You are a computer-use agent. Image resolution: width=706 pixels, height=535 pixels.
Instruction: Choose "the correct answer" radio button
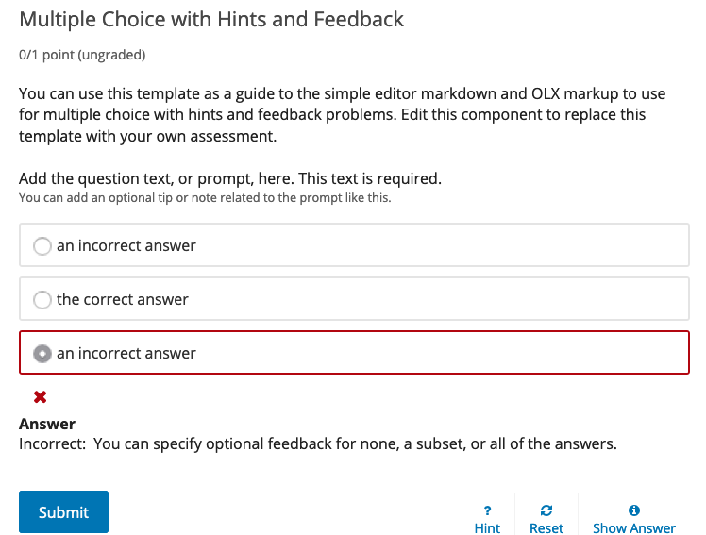click(x=42, y=300)
